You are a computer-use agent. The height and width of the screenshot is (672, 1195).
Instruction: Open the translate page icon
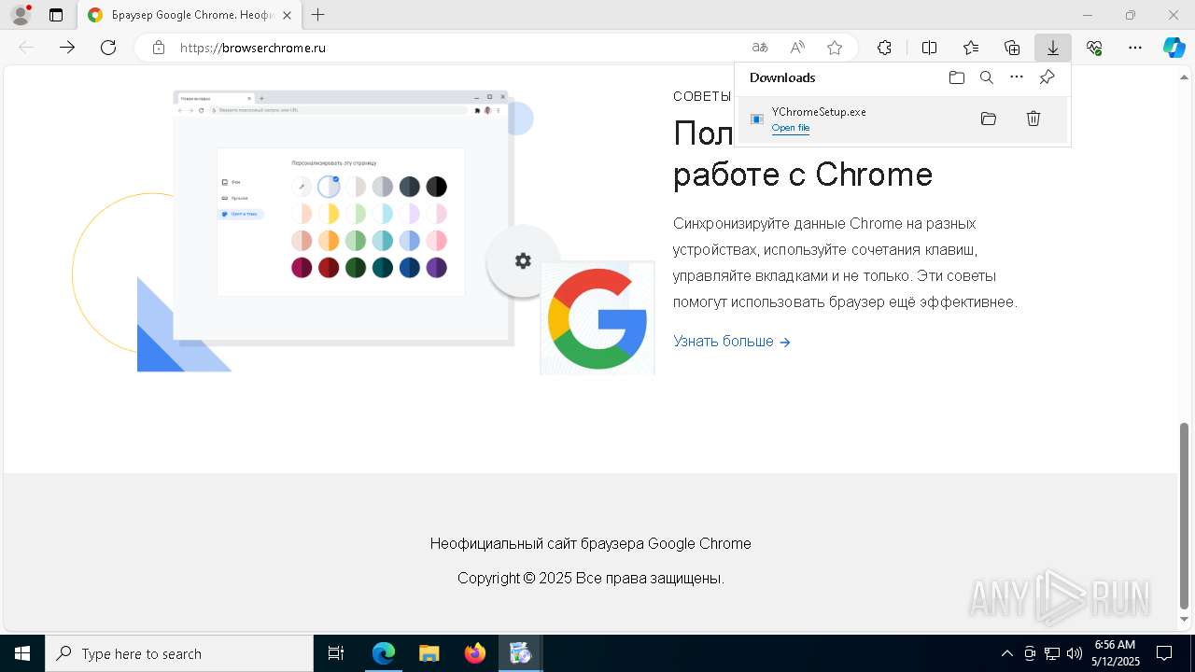pyautogui.click(x=760, y=48)
